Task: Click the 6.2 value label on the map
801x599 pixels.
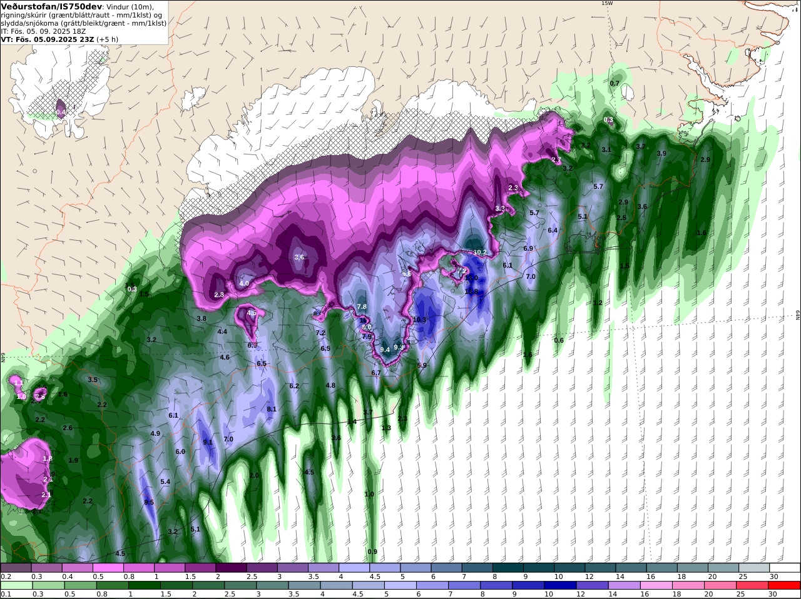Action: point(294,386)
